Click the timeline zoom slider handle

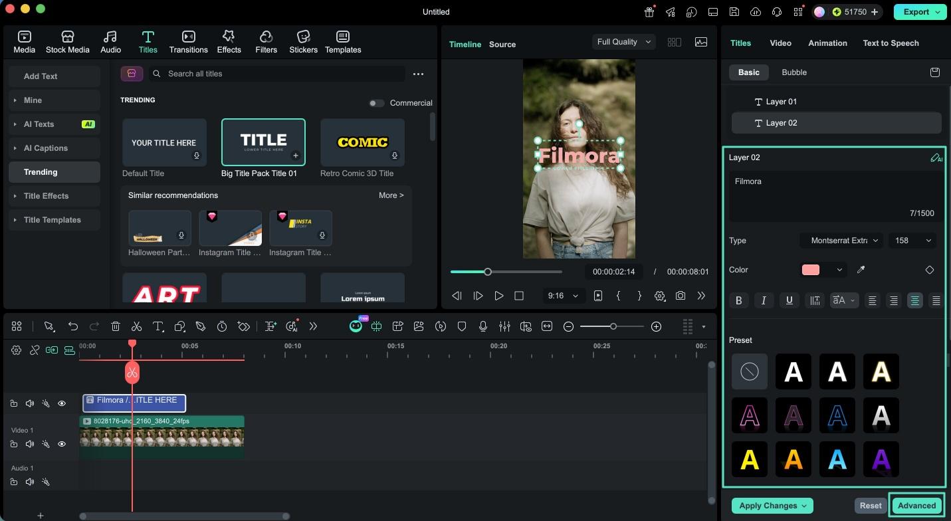[613, 326]
